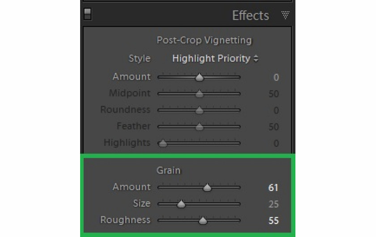This screenshot has width=376, height=237.
Task: Click the Midpoint slider handle
Action: pyautogui.click(x=199, y=94)
